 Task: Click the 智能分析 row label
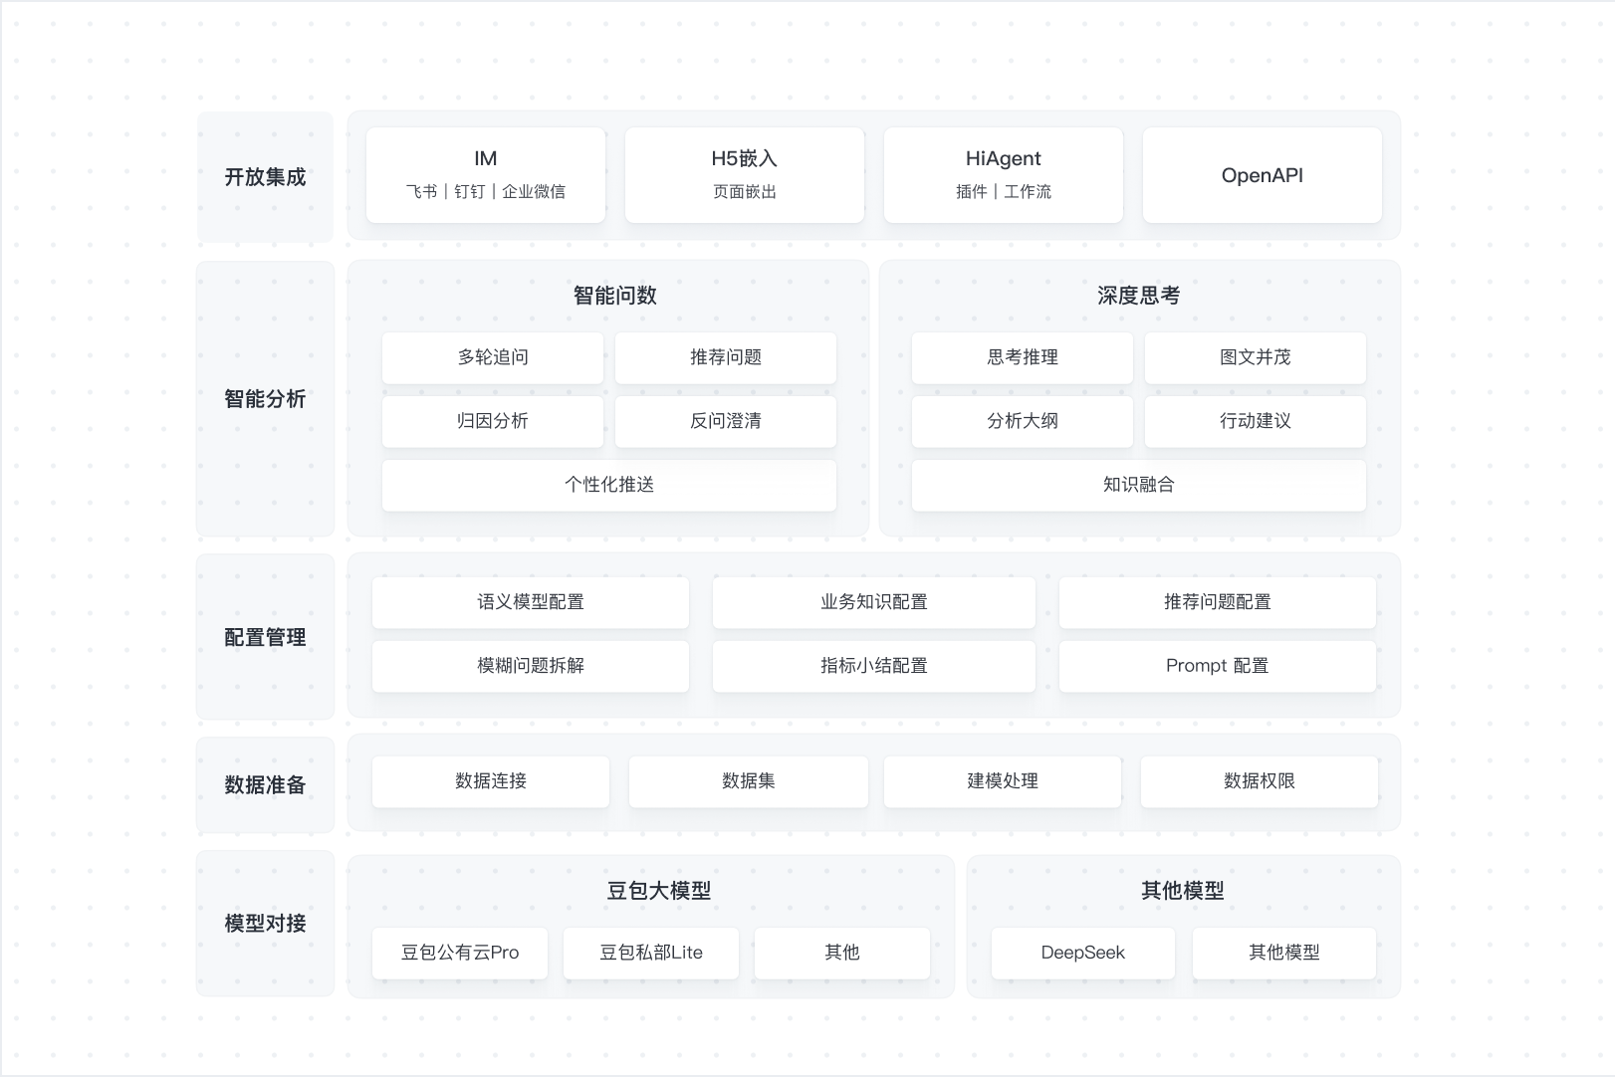[x=265, y=399]
